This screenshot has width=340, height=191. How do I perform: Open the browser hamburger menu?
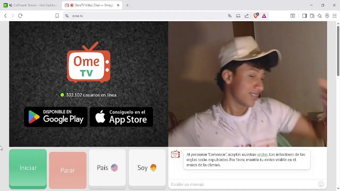335,16
